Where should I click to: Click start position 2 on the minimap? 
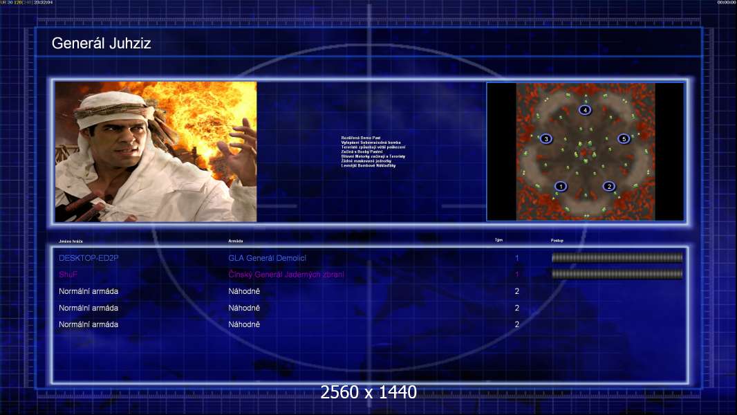point(609,186)
